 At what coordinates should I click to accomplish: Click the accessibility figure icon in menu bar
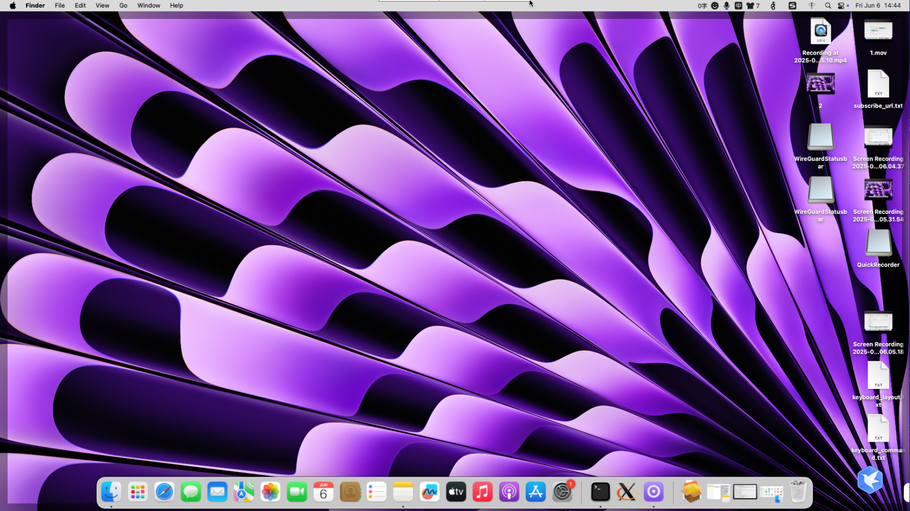[773, 6]
